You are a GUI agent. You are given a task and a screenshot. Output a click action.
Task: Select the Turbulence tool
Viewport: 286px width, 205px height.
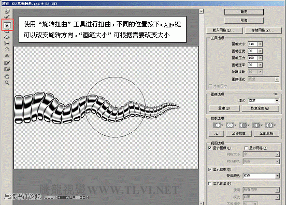click(x=7, y=55)
